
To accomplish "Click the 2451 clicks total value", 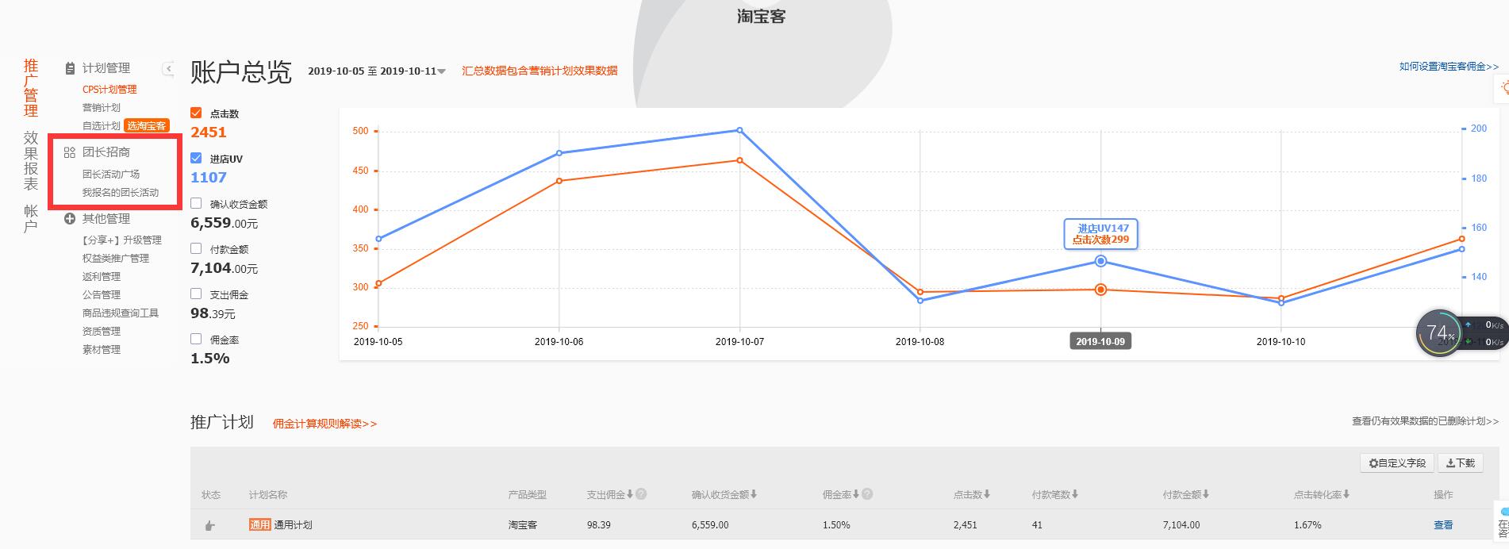I will pos(209,132).
